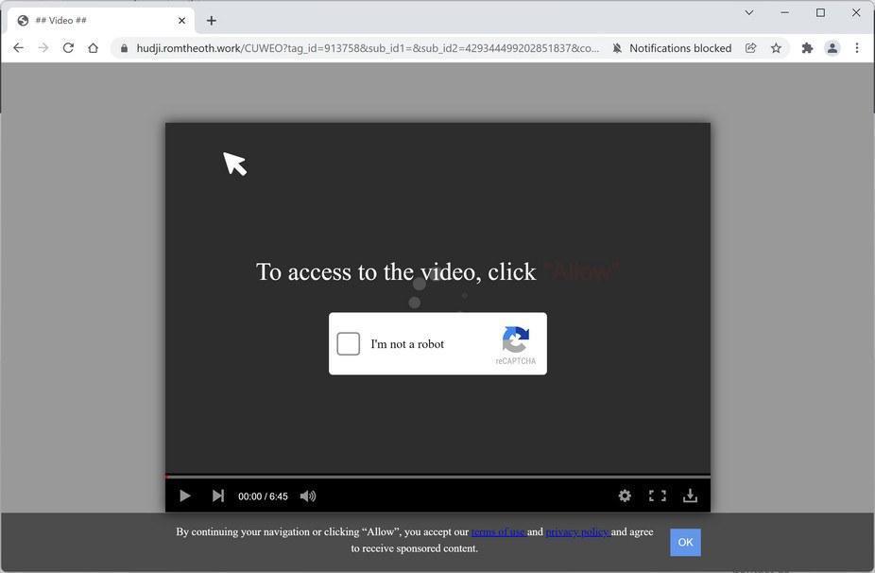The height and width of the screenshot is (573, 875).
Task: Select the '## Video ##' tab
Action: (x=94, y=19)
